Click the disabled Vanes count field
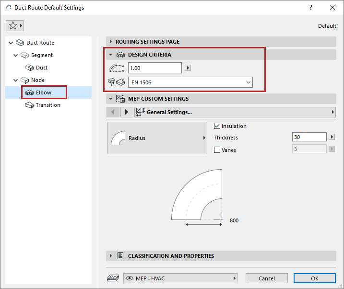This screenshot has width=344, height=289. pos(309,149)
